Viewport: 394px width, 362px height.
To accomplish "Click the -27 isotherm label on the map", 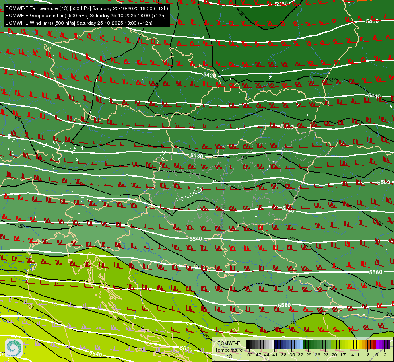I will 332,80.
